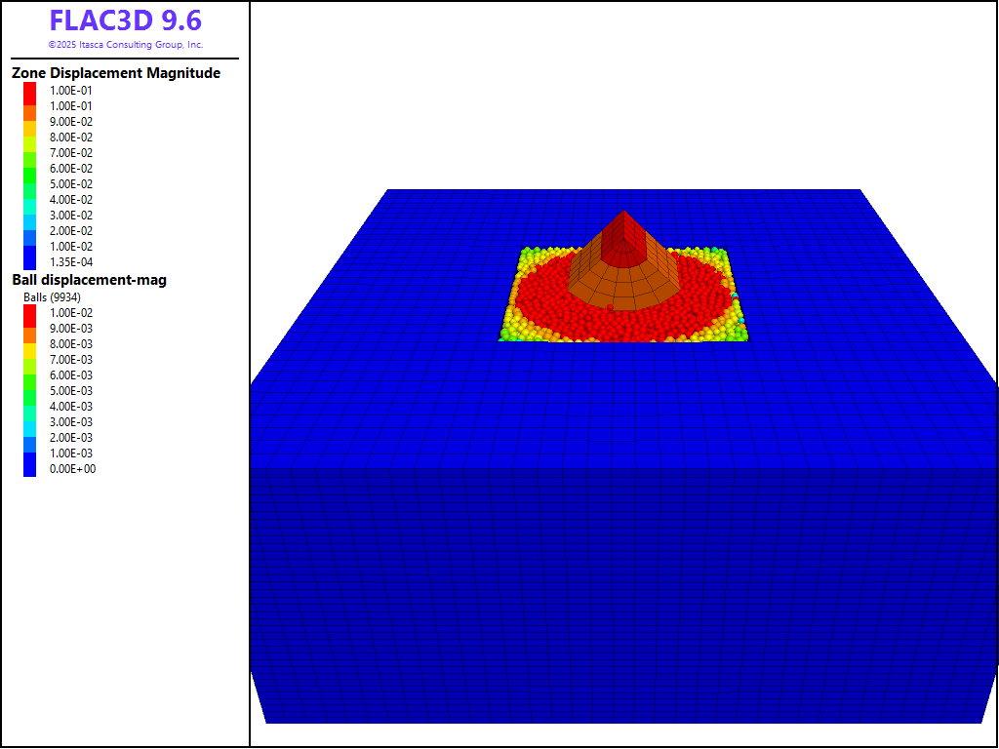Click the cyan 3.00E-02 zone legend swatch

coord(30,215)
